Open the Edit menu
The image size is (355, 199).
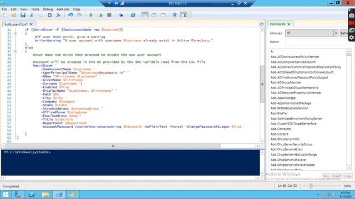(13, 9)
